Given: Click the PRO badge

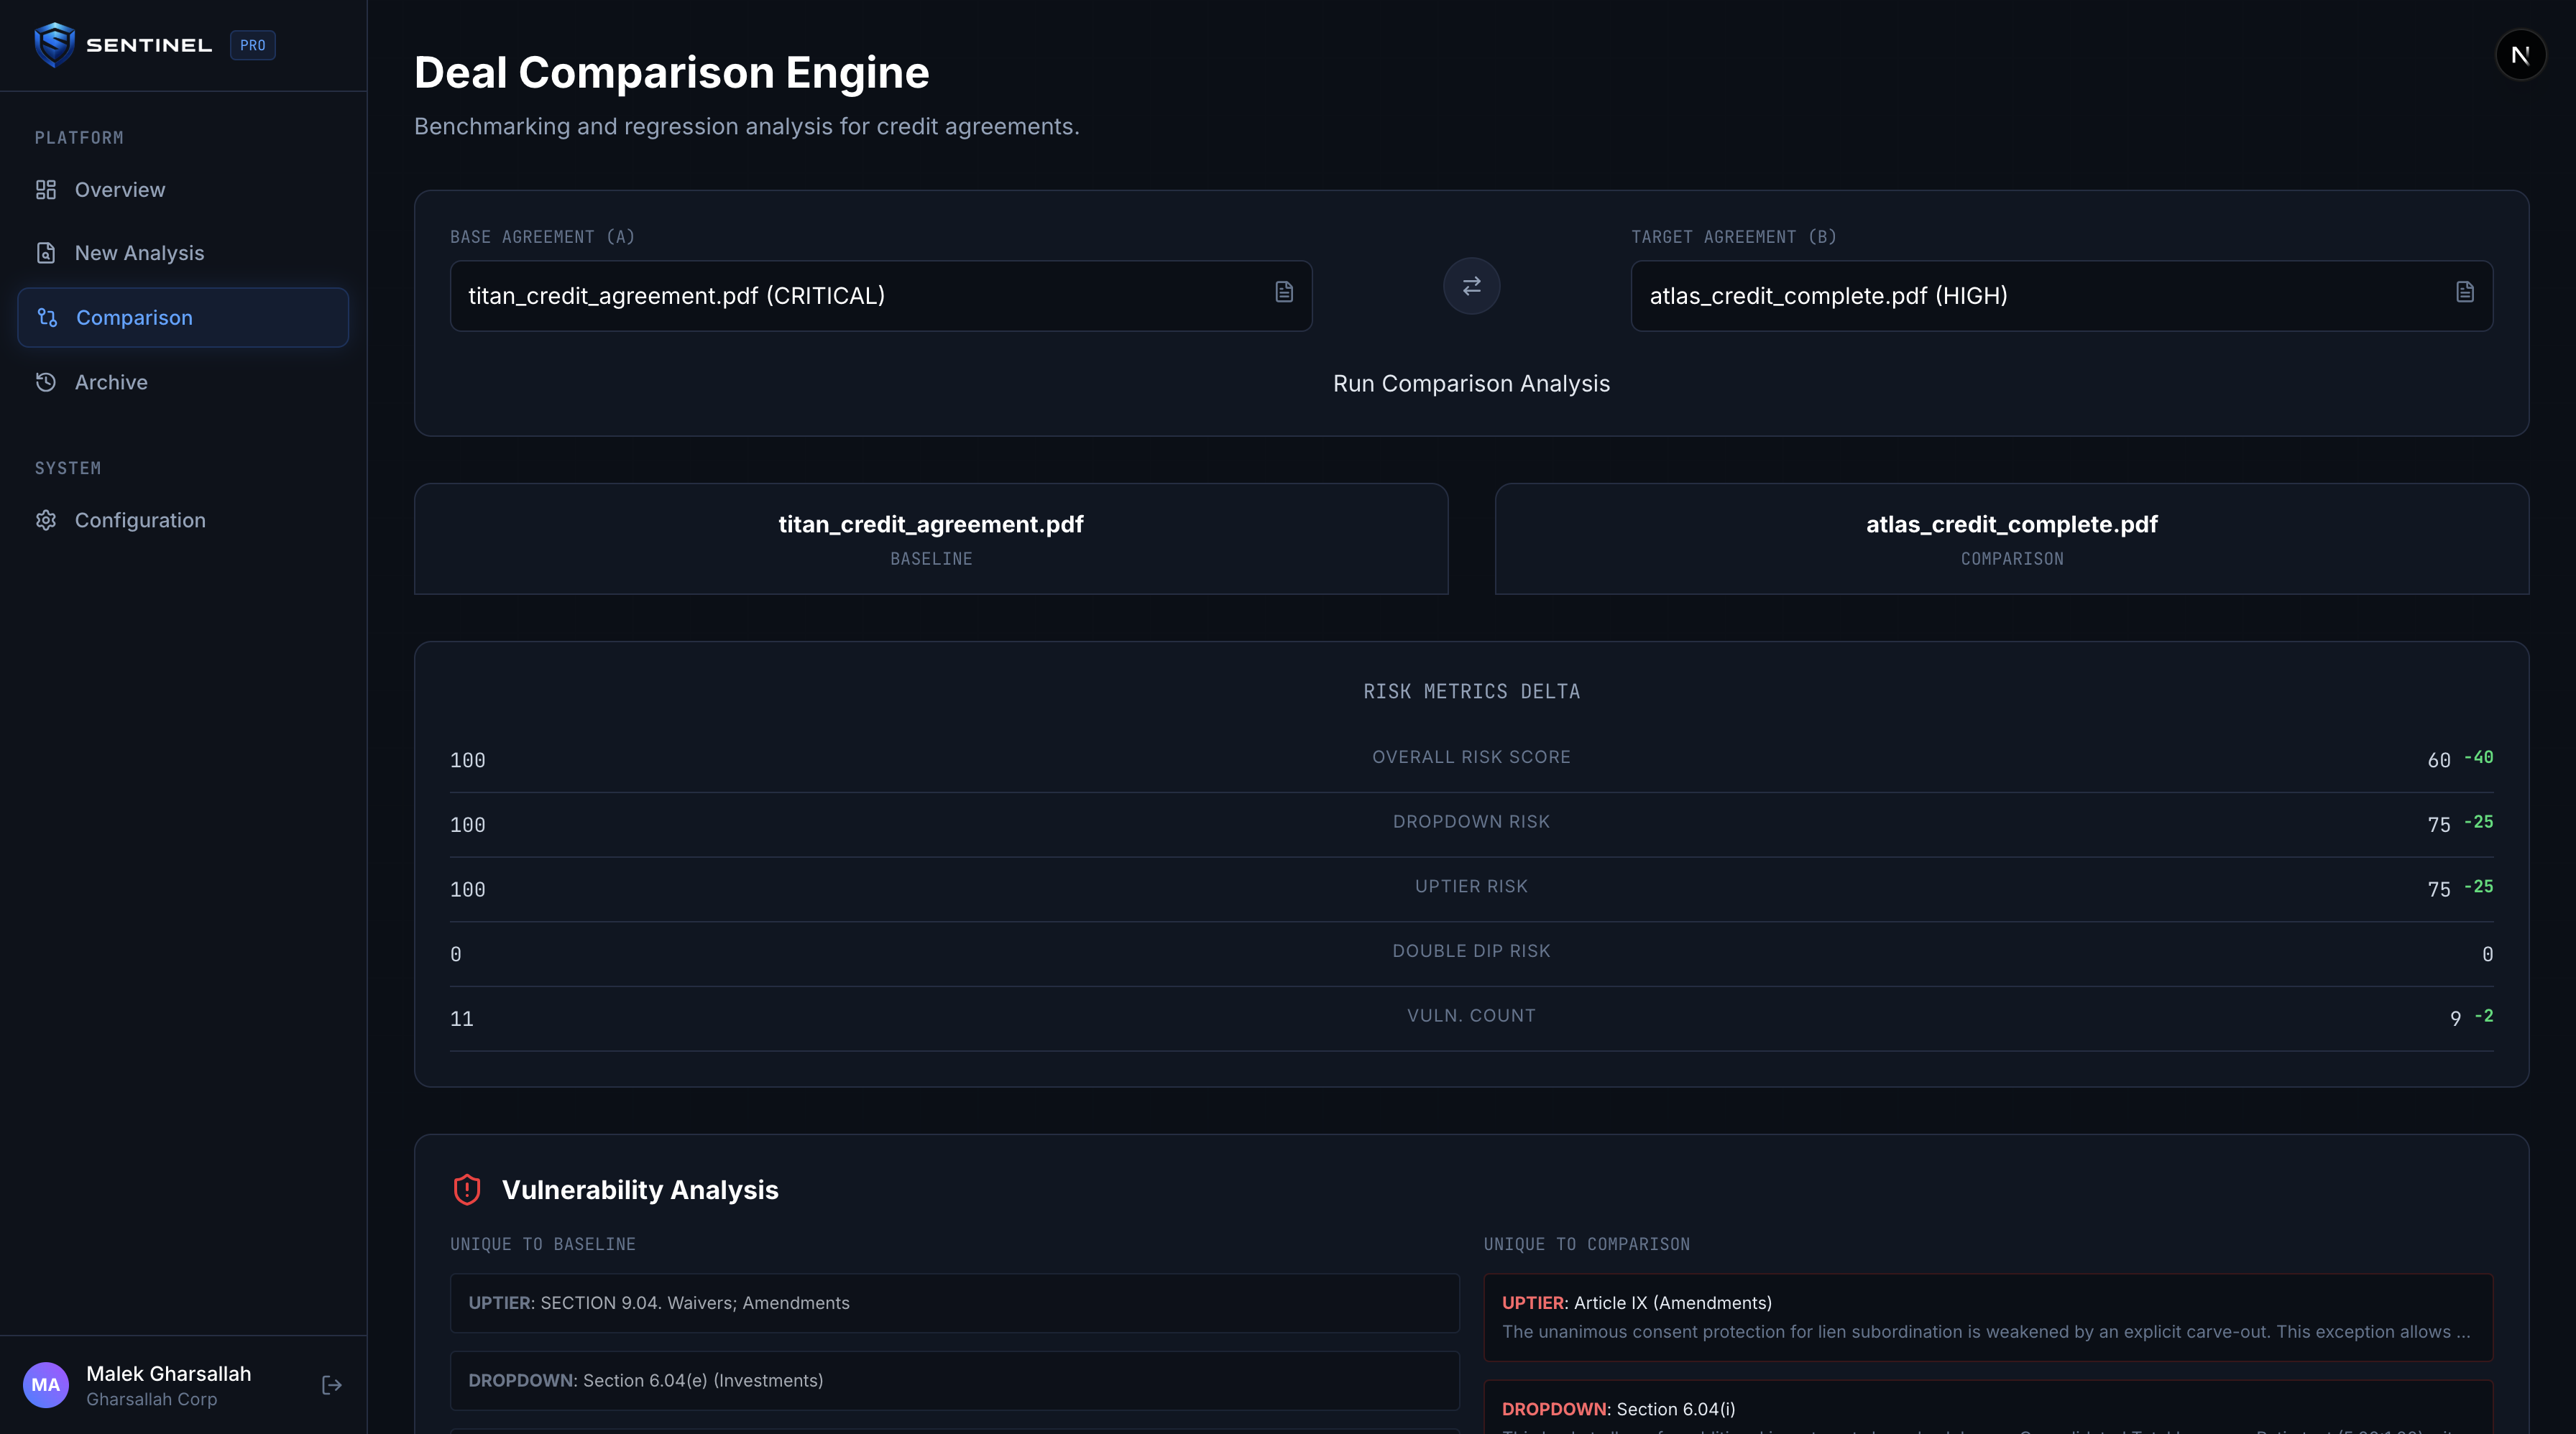Looking at the screenshot, I should (x=253, y=45).
